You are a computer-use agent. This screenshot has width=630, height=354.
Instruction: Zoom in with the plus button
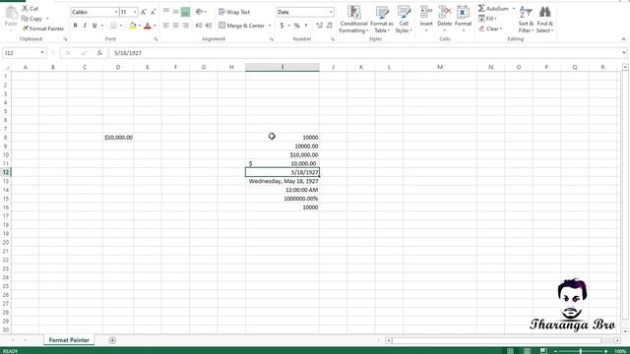606,351
